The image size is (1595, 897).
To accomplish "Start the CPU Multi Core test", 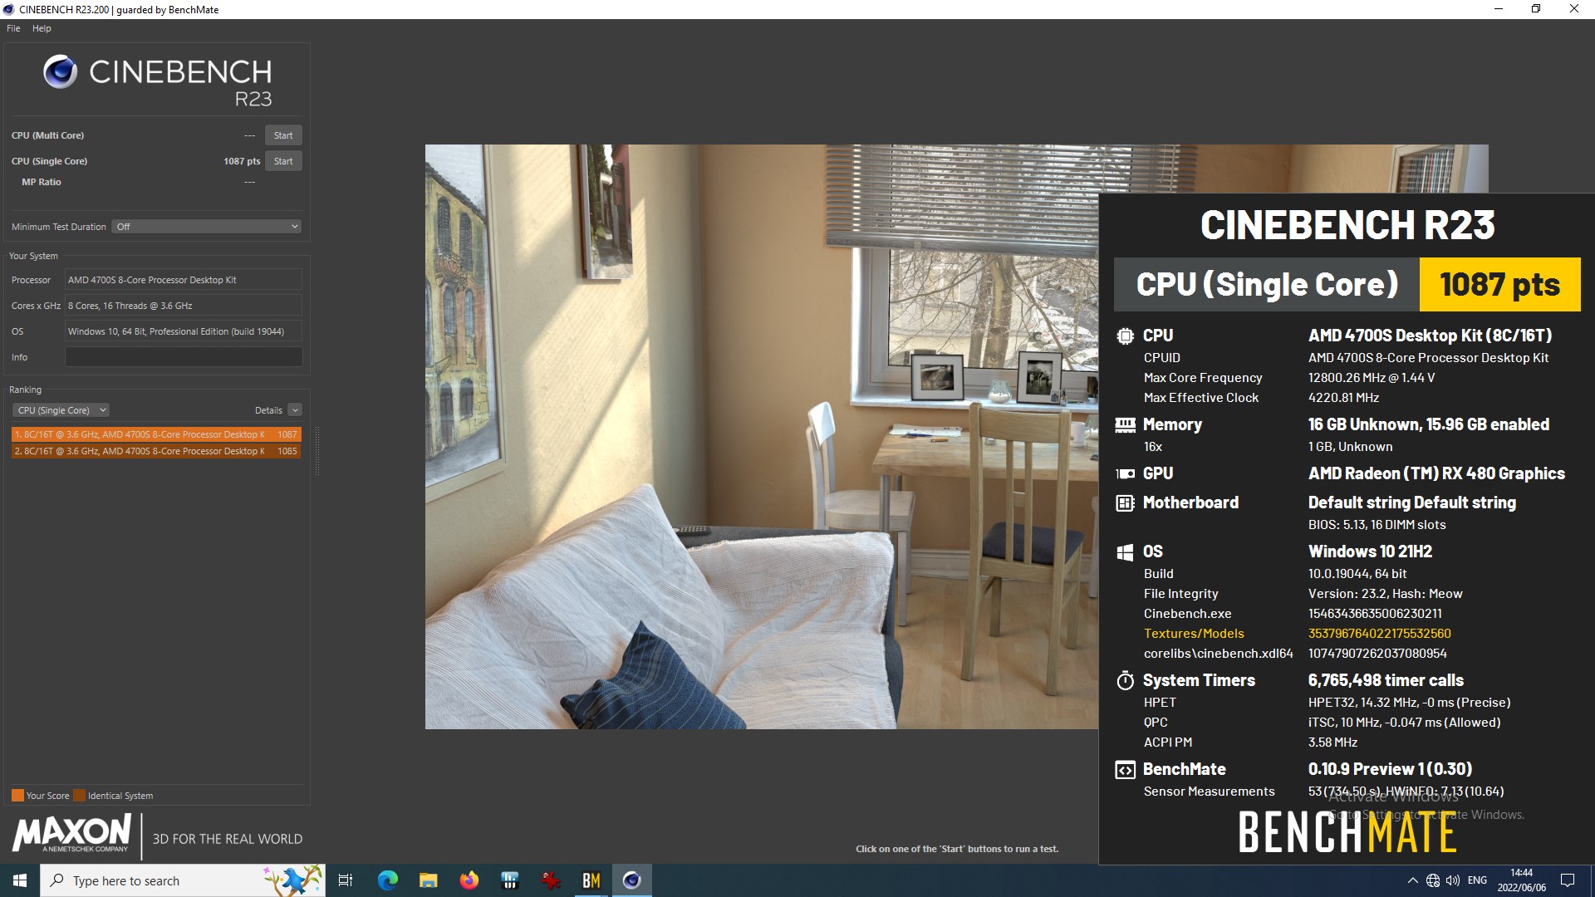I will 283,135.
